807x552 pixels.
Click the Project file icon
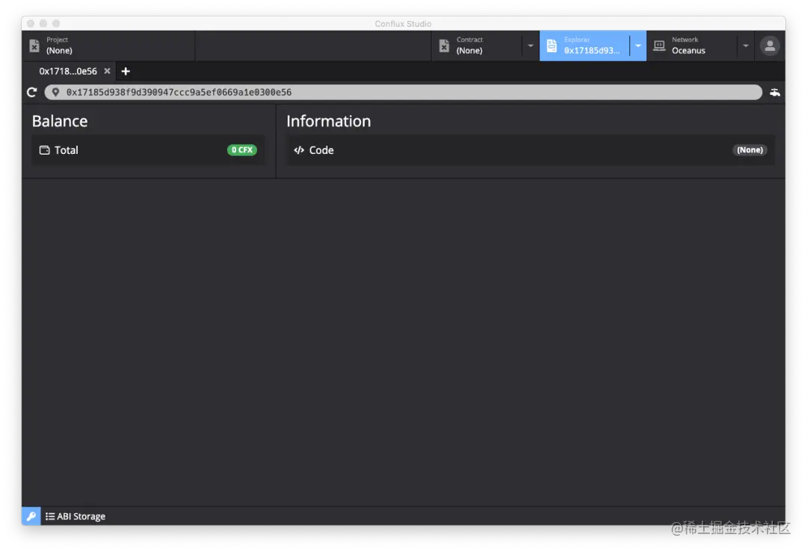point(34,46)
